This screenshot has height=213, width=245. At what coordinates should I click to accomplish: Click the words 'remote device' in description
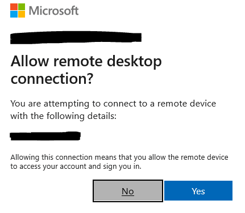point(186,104)
